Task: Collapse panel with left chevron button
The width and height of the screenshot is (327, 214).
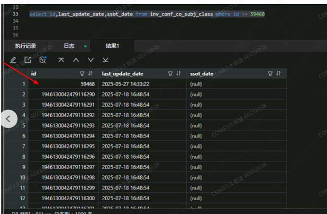Action: (9, 119)
